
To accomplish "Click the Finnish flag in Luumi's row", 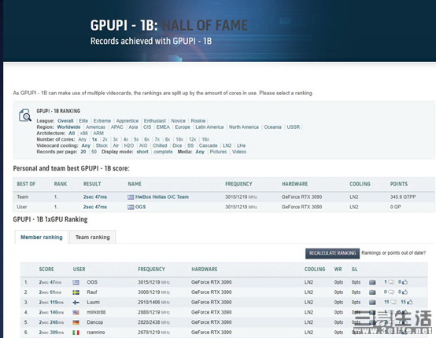I will click(76, 302).
